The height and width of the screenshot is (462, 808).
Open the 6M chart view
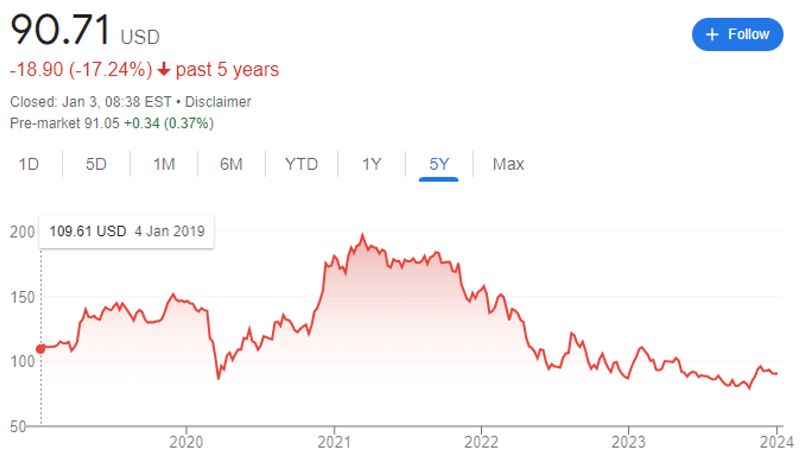231,164
